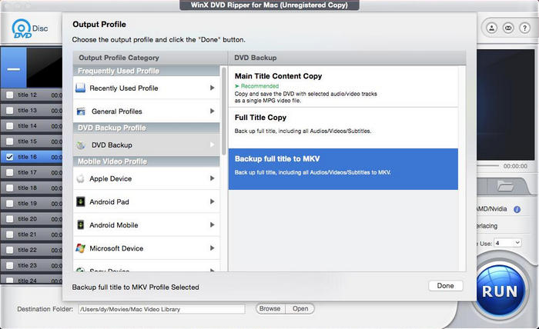Check the title 18 checkbox

[9, 188]
